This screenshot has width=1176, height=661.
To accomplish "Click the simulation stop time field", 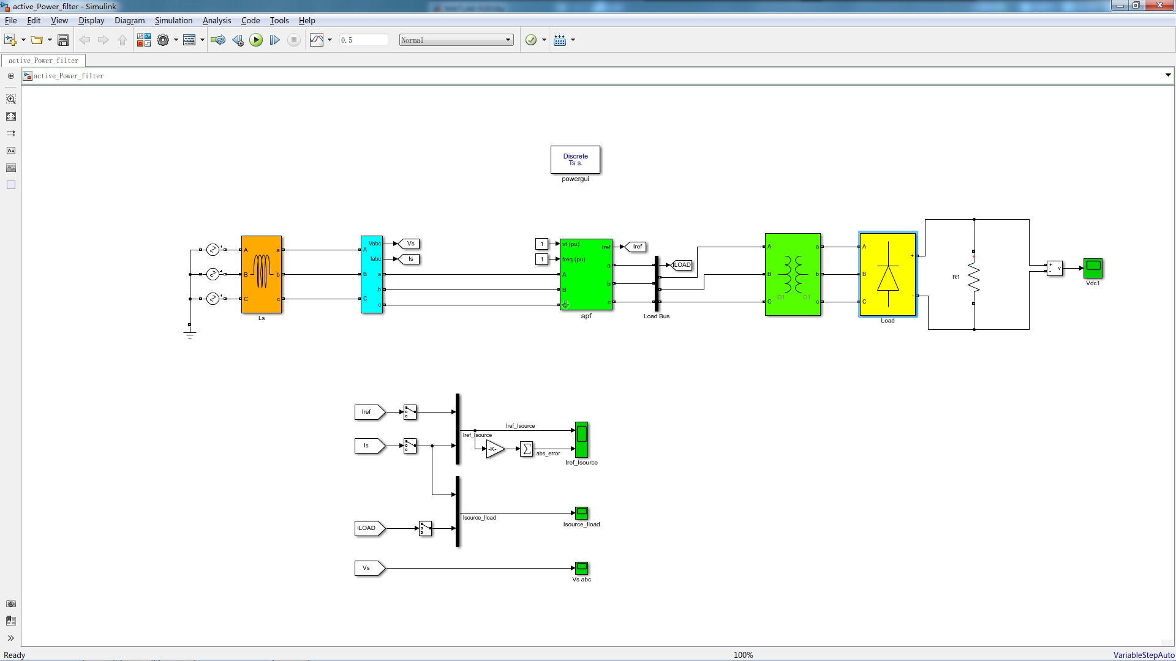I will click(363, 40).
